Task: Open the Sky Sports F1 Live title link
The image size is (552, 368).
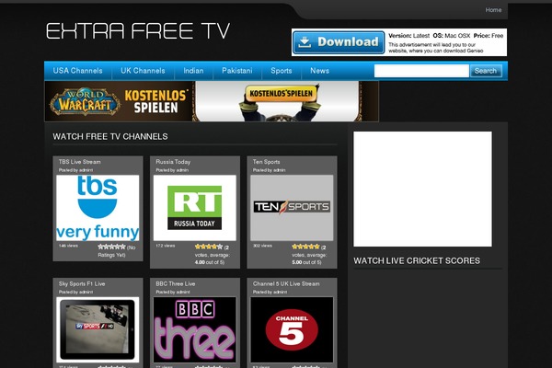Action: [82, 283]
